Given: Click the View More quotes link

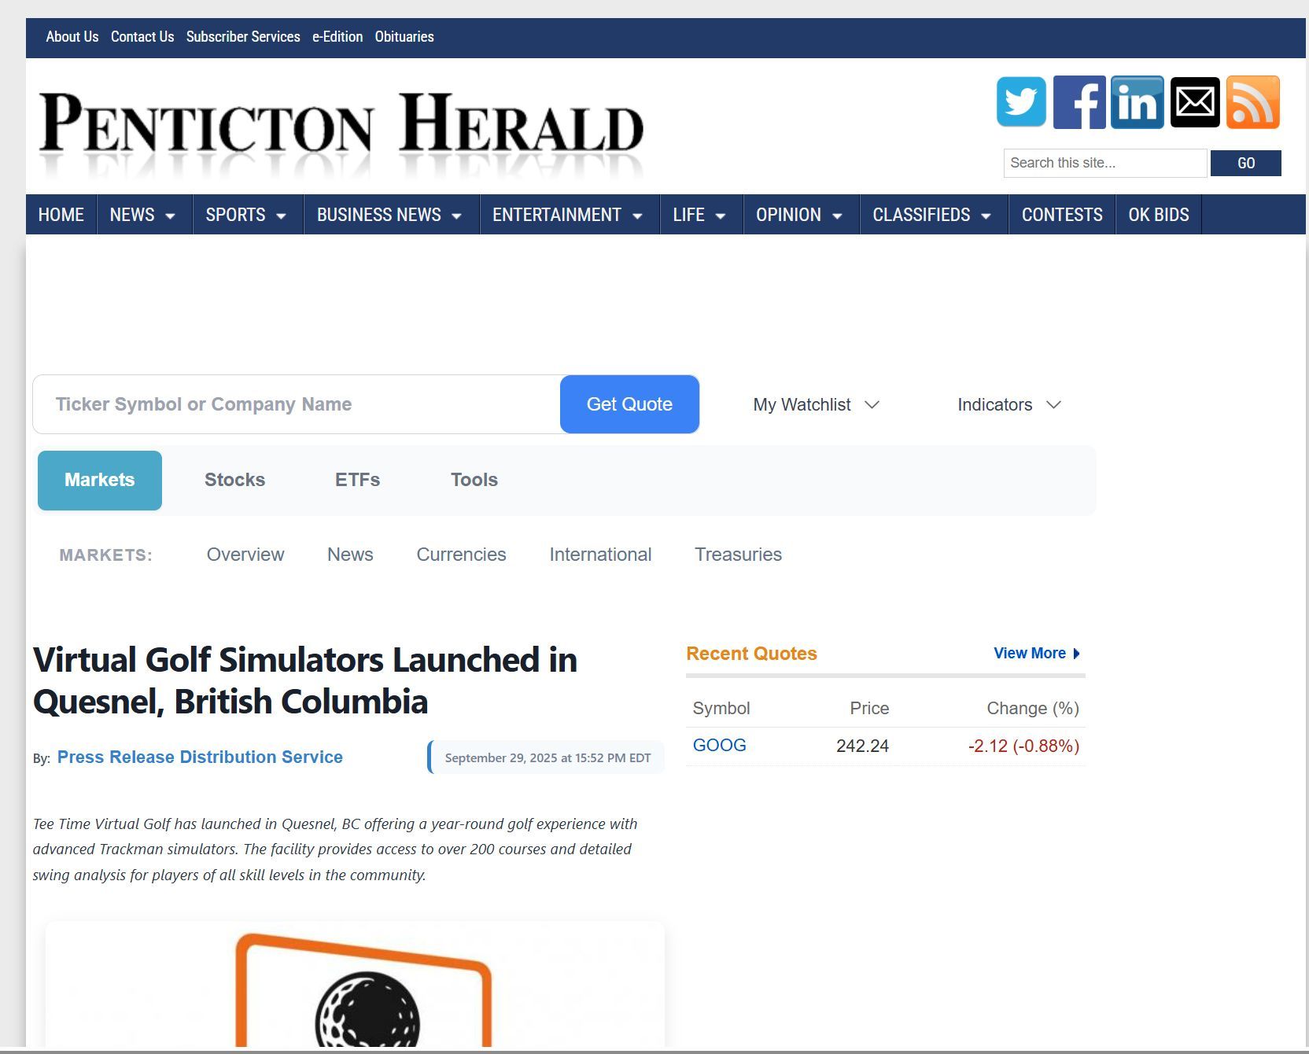Looking at the screenshot, I should [x=1030, y=654].
